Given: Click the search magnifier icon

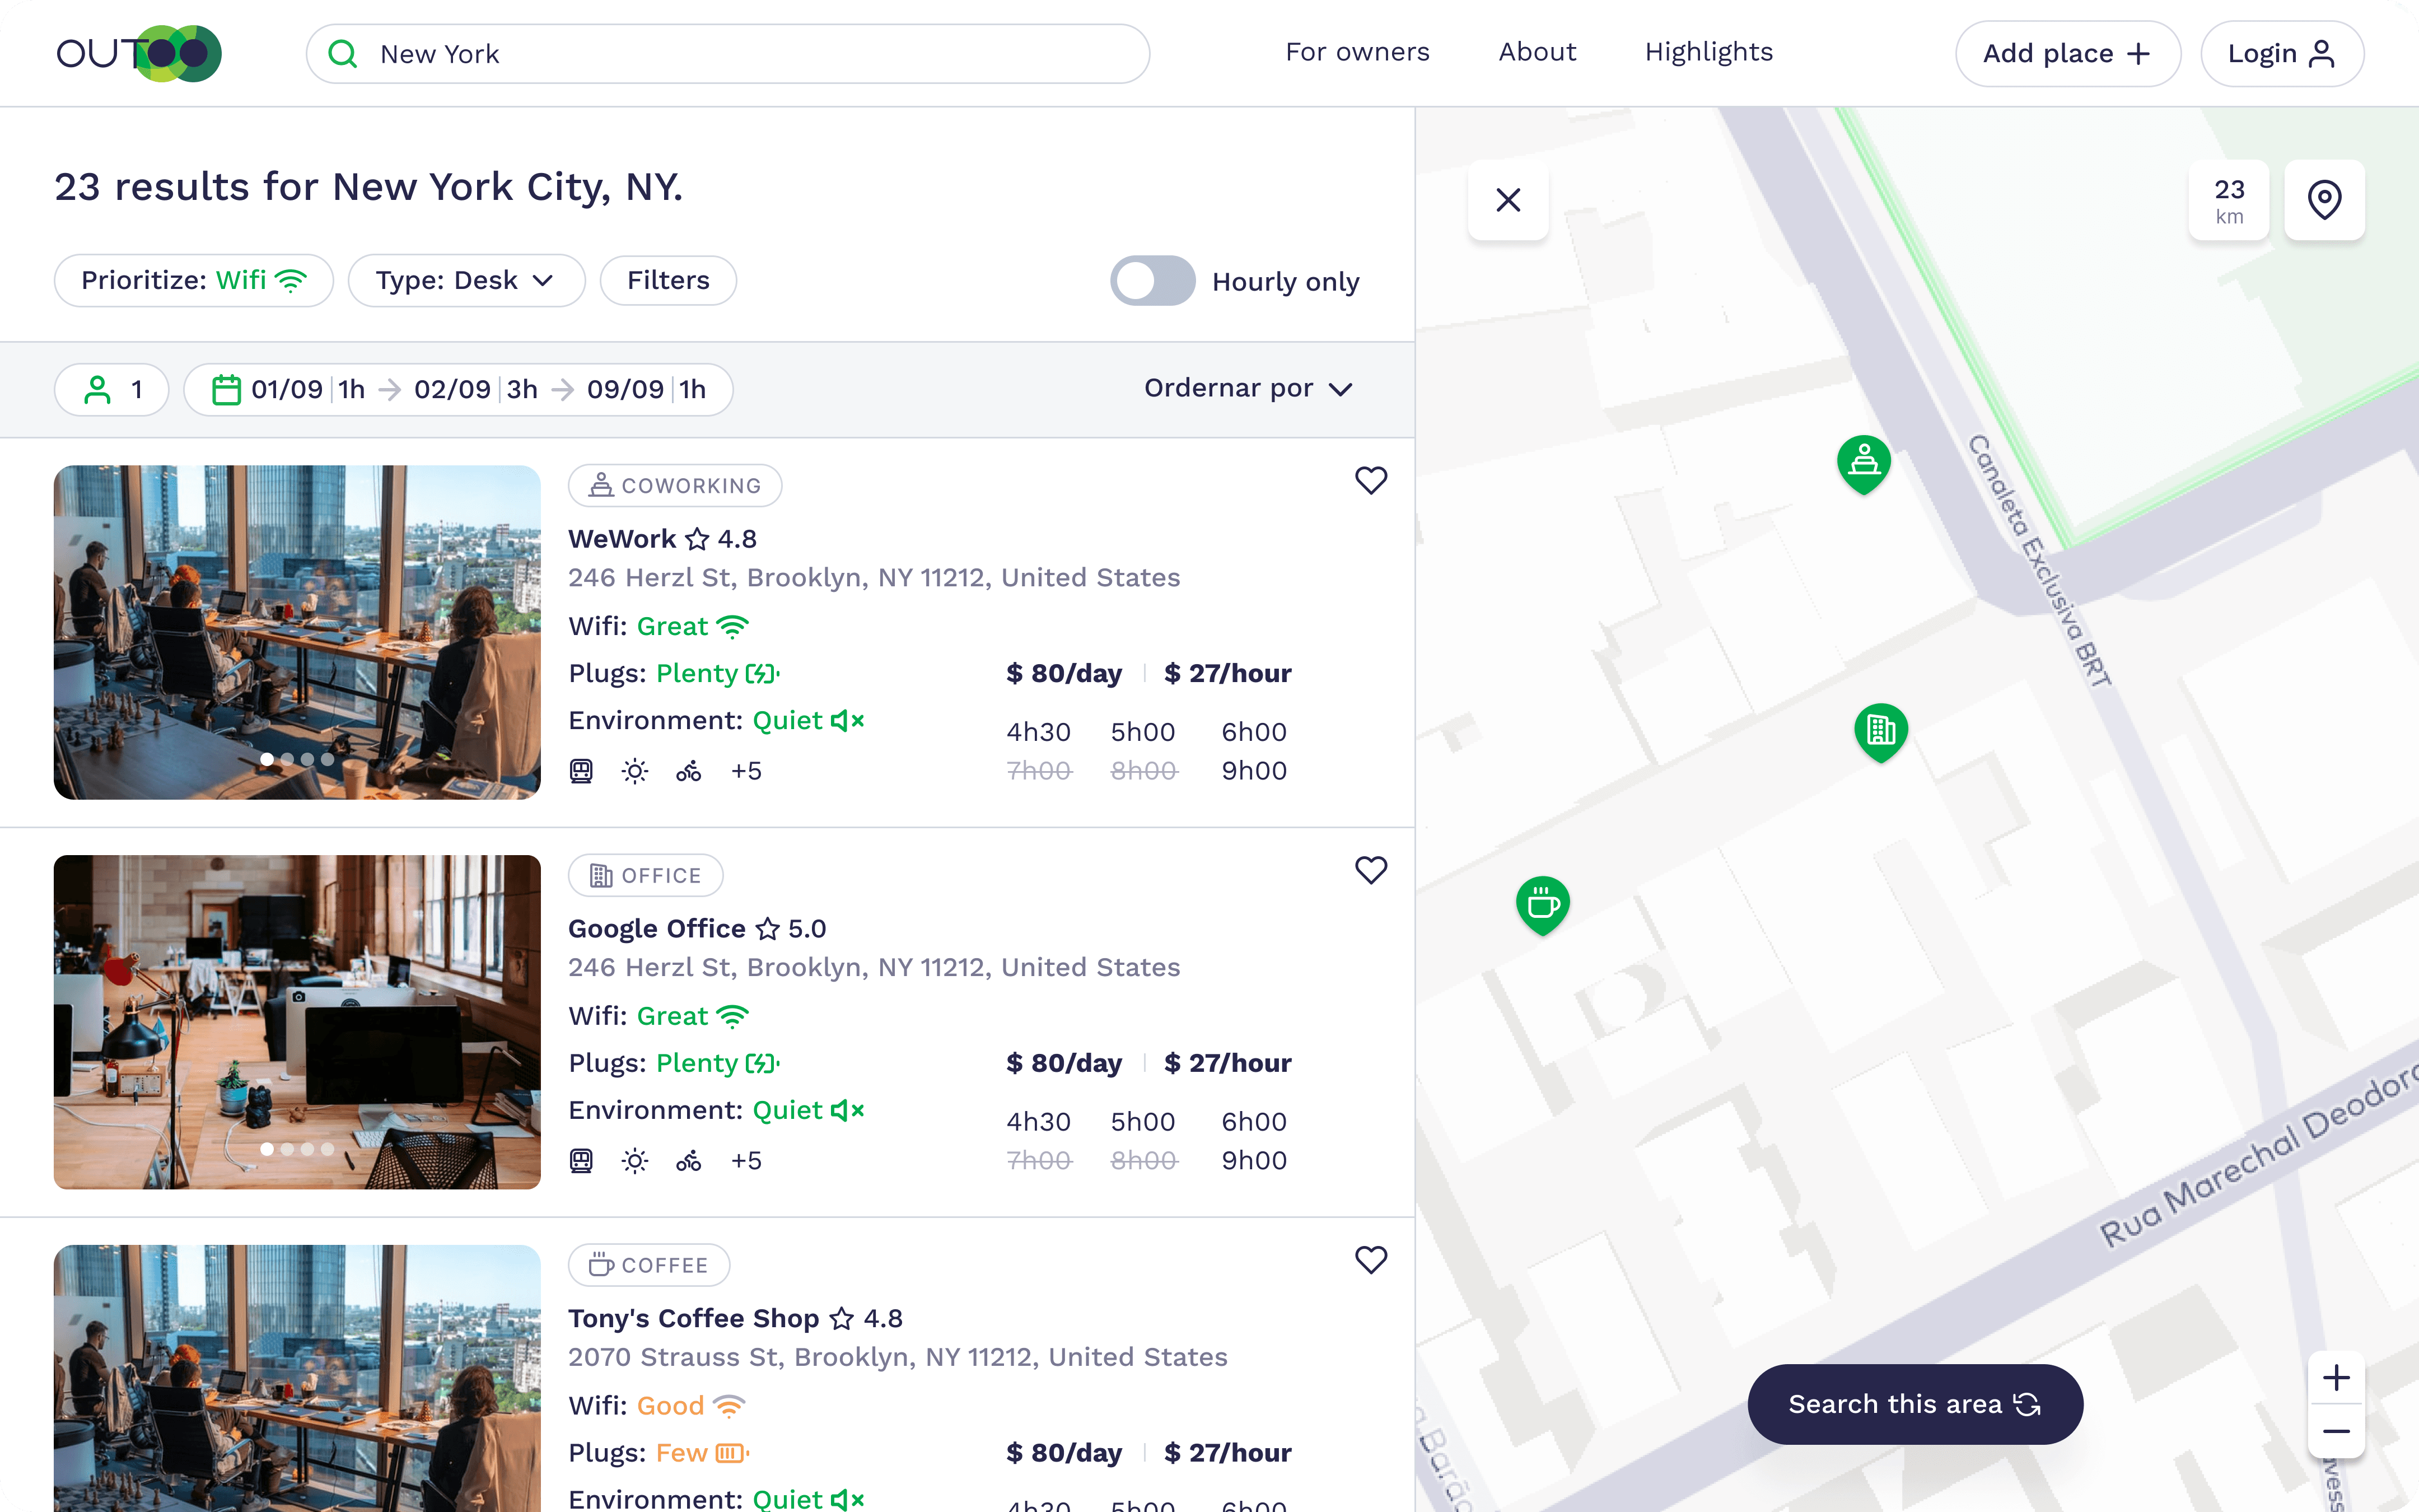Looking at the screenshot, I should 343,53.
